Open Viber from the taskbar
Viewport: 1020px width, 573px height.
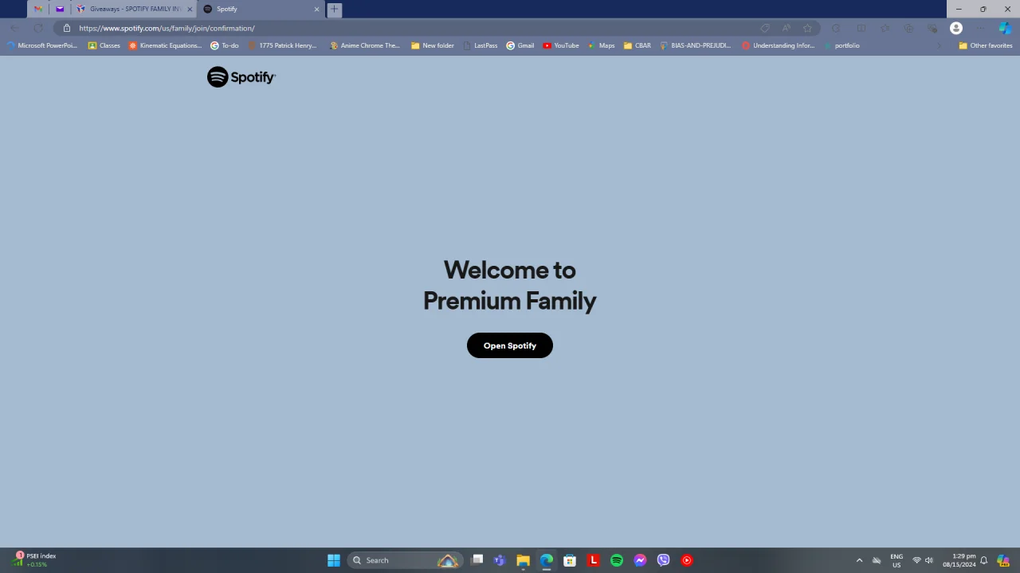663,560
